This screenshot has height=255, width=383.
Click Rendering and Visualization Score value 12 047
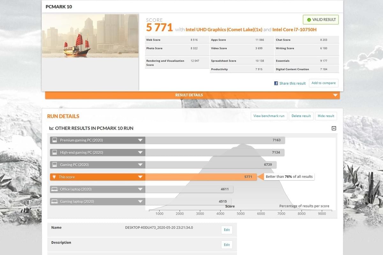195,61
